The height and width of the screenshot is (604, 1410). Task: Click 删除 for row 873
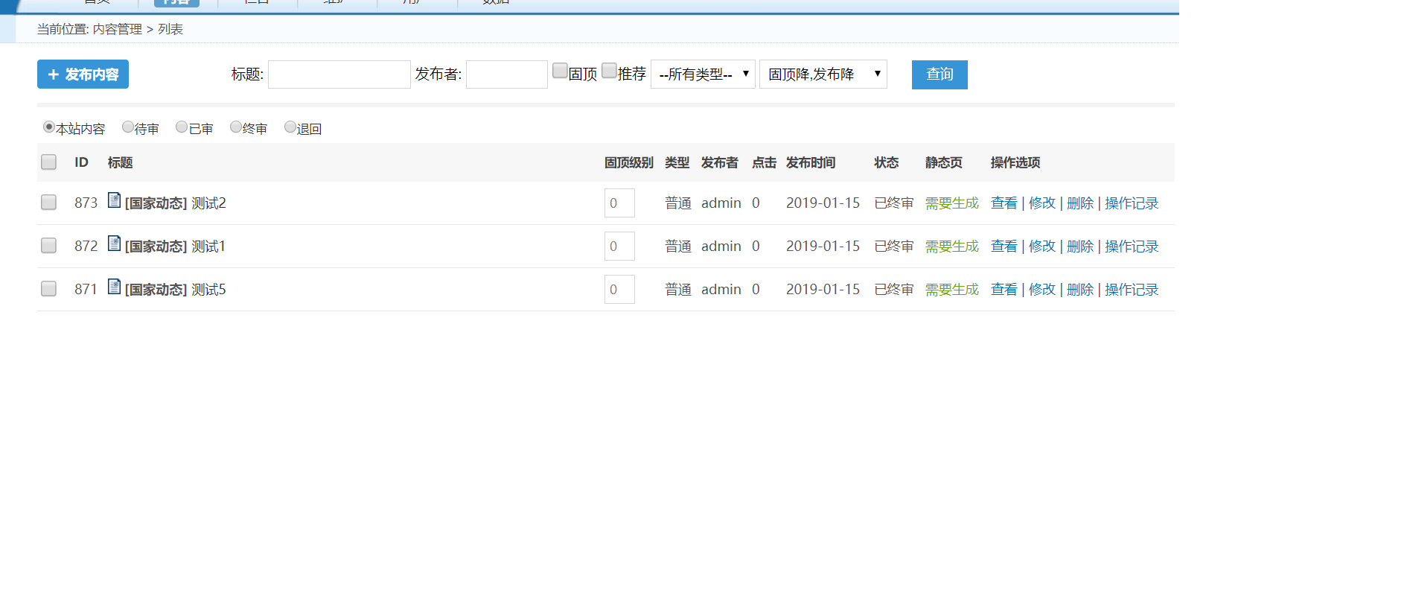[x=1080, y=203]
